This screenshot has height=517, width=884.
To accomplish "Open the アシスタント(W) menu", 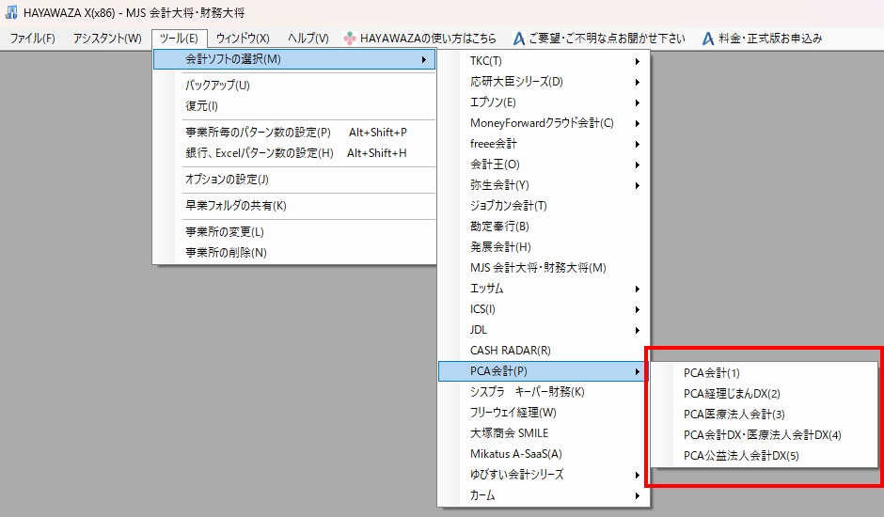I will click(x=107, y=39).
